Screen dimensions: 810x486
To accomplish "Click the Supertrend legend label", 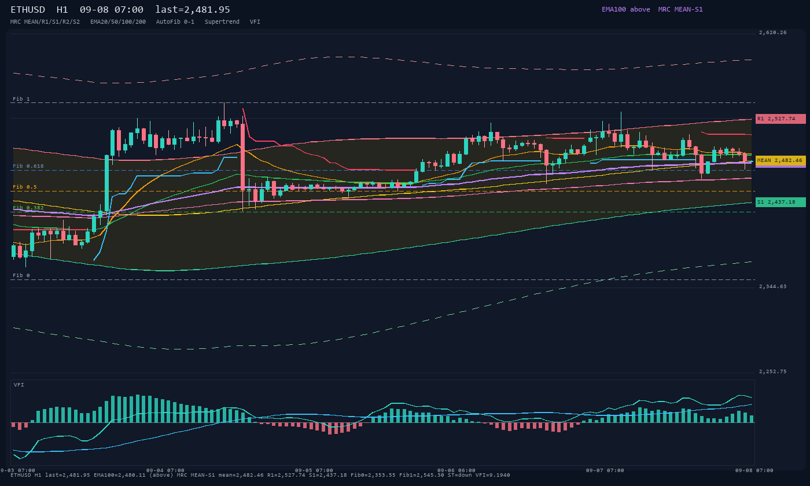I will coord(222,21).
